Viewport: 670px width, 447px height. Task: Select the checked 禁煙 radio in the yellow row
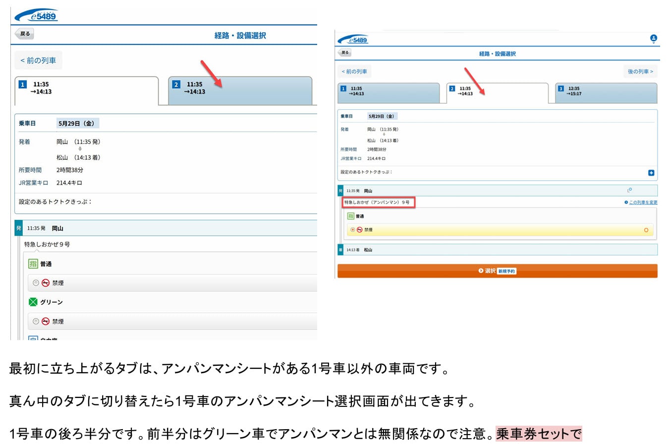tap(352, 230)
